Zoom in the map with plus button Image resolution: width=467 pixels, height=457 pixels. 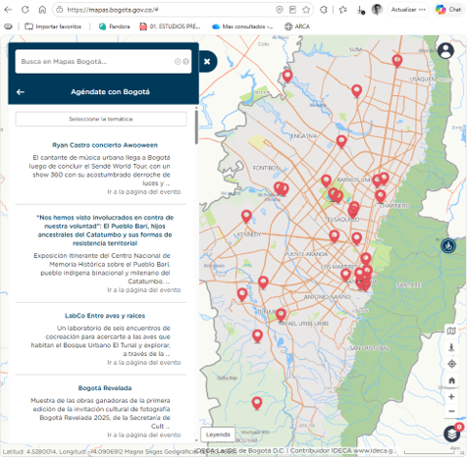[451, 397]
